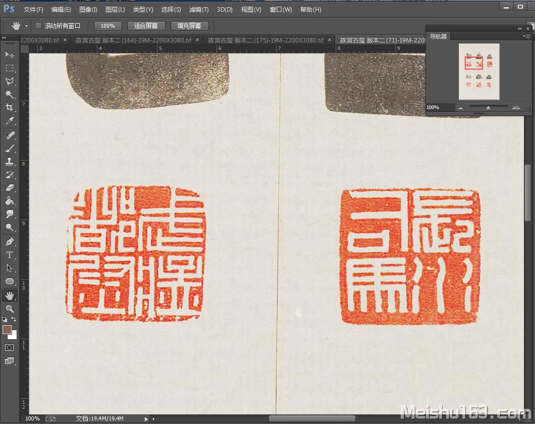Open the 帮助(H) menu
Screen dimensions: 535x424
point(310,10)
